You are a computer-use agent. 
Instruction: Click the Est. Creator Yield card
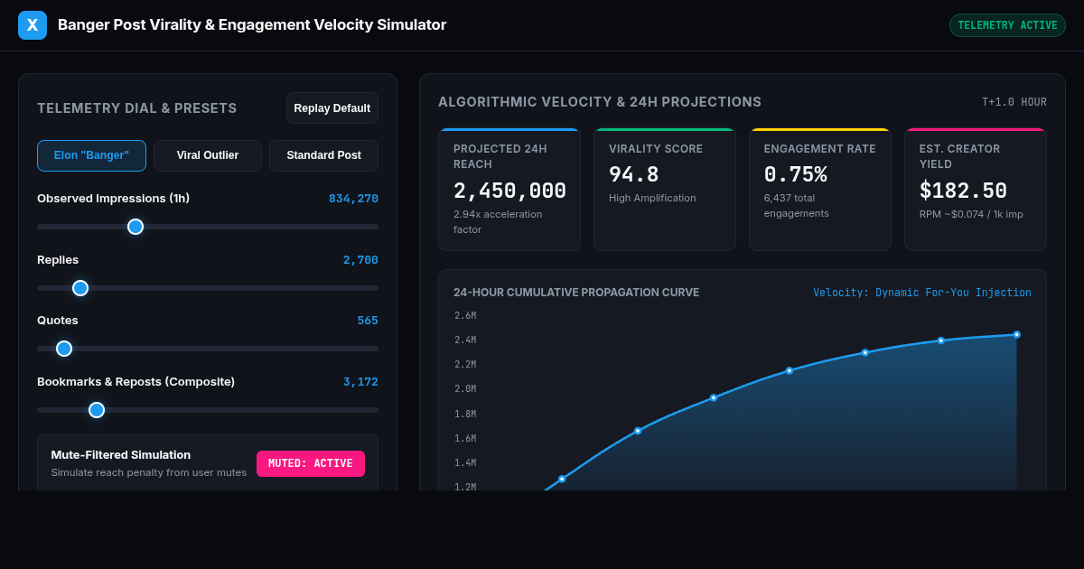pyautogui.click(x=976, y=190)
